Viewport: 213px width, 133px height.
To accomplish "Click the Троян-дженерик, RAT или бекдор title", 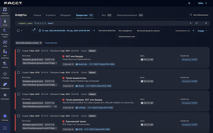I will [x=84, y=100].
